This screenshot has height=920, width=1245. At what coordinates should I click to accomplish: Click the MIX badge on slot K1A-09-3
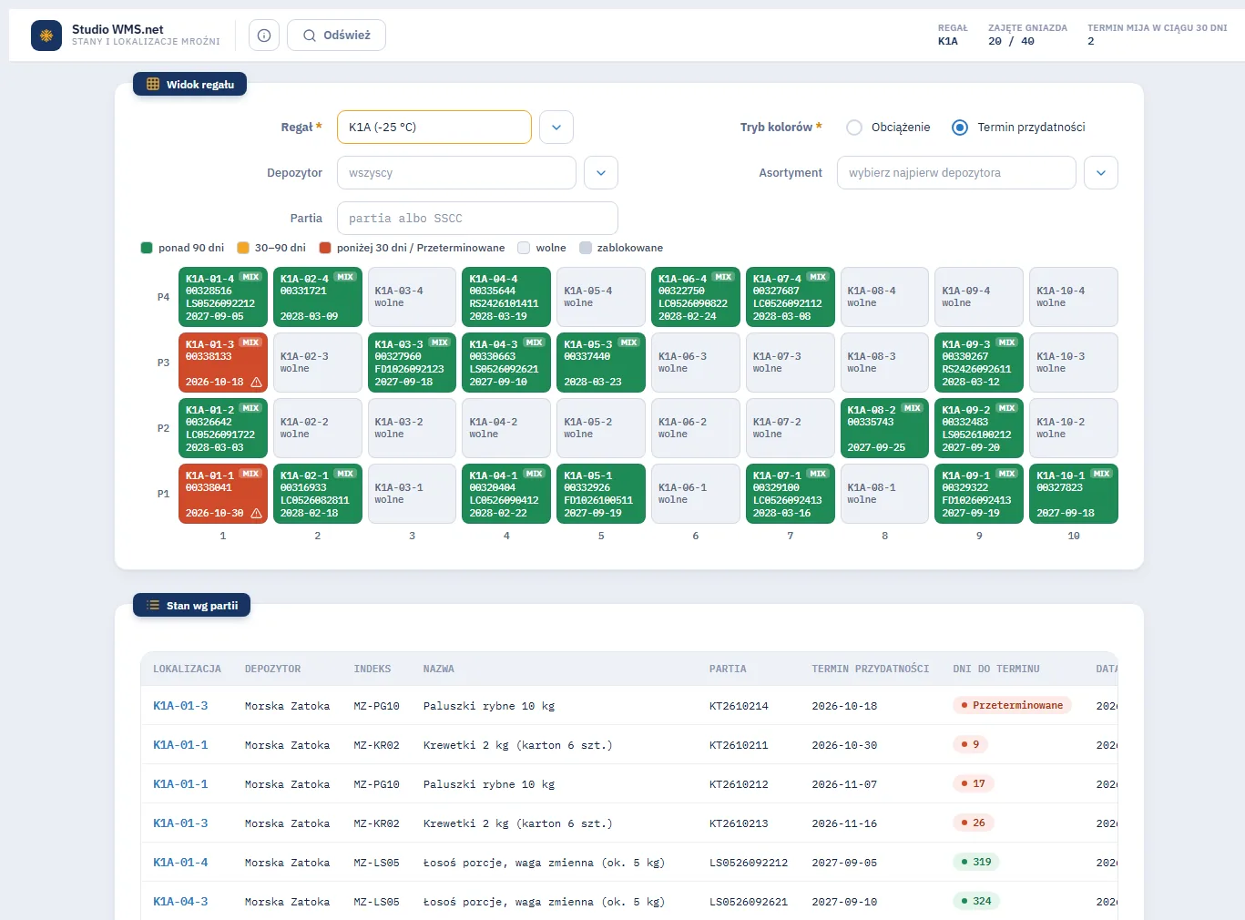1006,342
